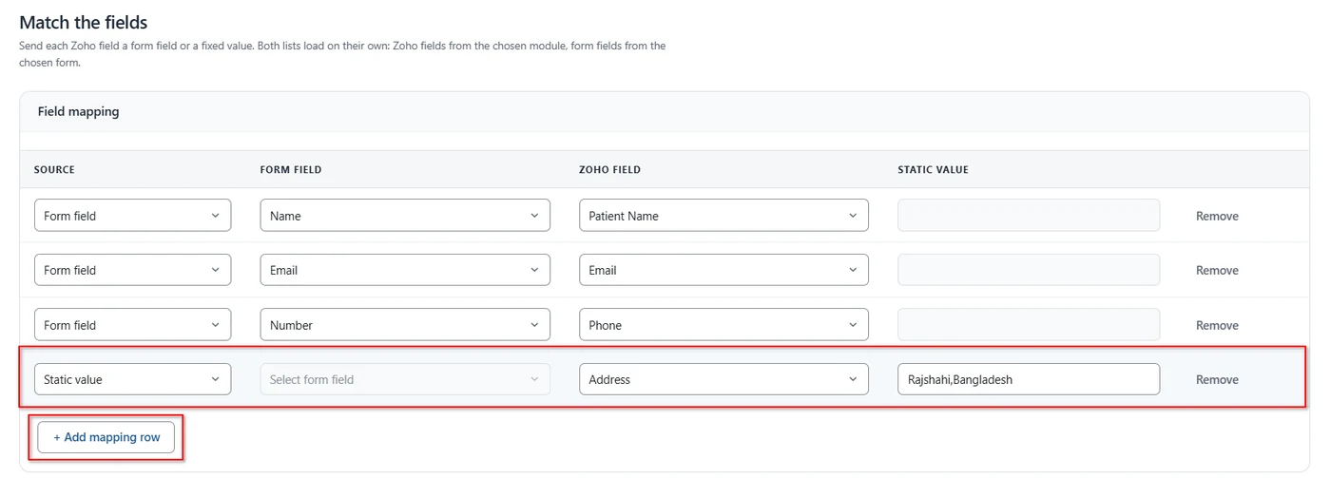Click the SOURCE column header
The height and width of the screenshot is (478, 1331).
[54, 170]
